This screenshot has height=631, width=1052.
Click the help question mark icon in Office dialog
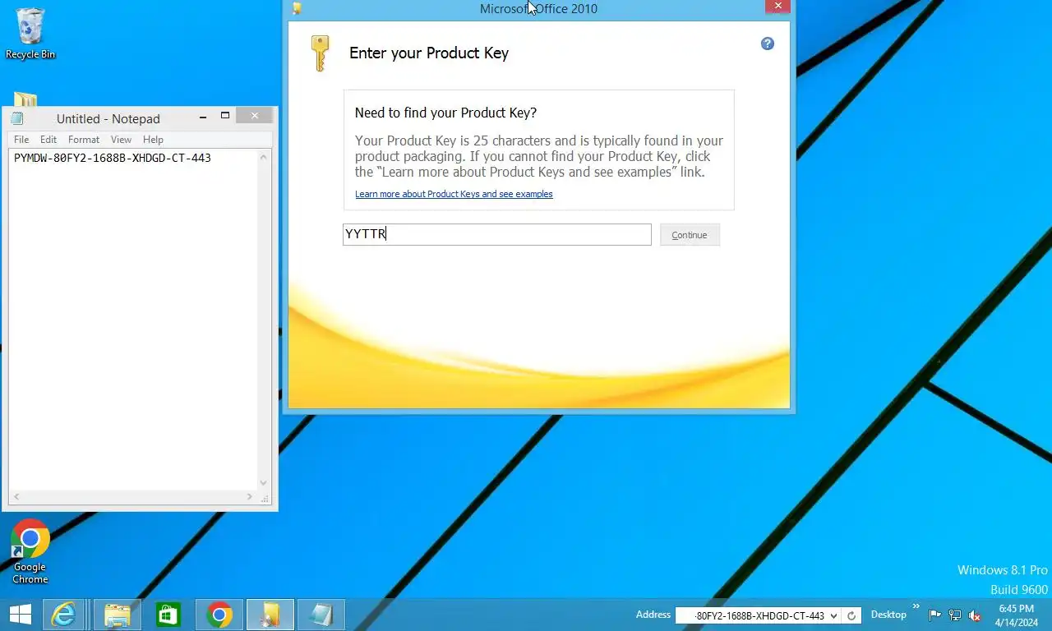click(768, 44)
